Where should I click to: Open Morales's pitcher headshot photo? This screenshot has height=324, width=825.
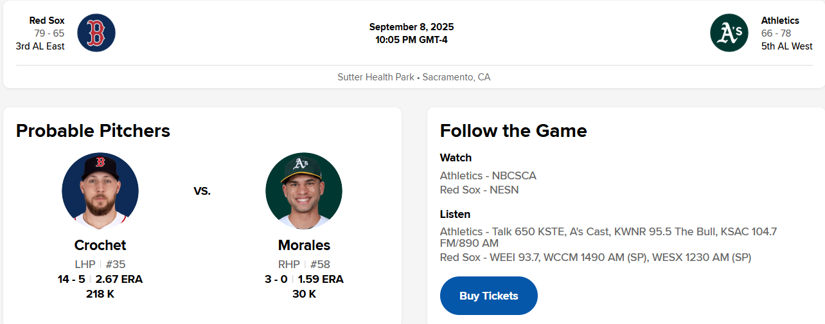[304, 191]
